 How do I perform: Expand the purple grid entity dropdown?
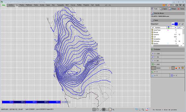174,75
